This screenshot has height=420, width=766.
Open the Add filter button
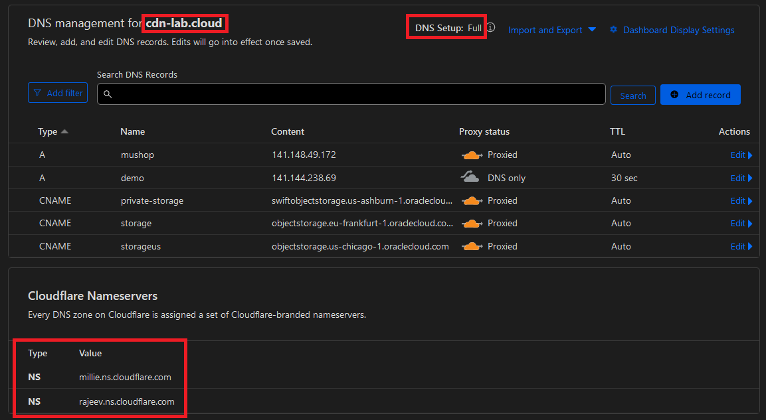[58, 93]
